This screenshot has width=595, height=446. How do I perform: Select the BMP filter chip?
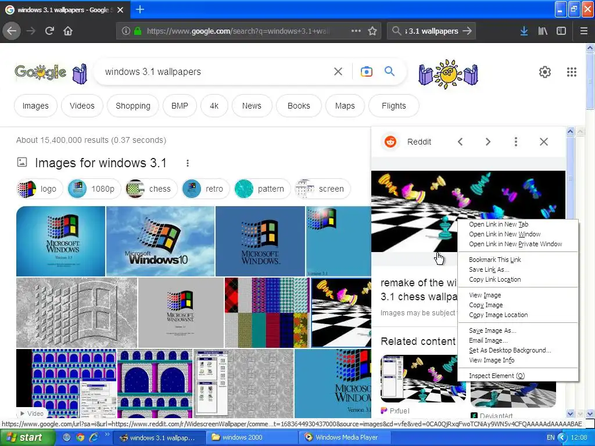click(180, 106)
